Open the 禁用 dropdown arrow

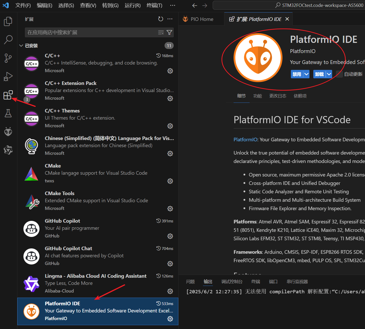306,74
